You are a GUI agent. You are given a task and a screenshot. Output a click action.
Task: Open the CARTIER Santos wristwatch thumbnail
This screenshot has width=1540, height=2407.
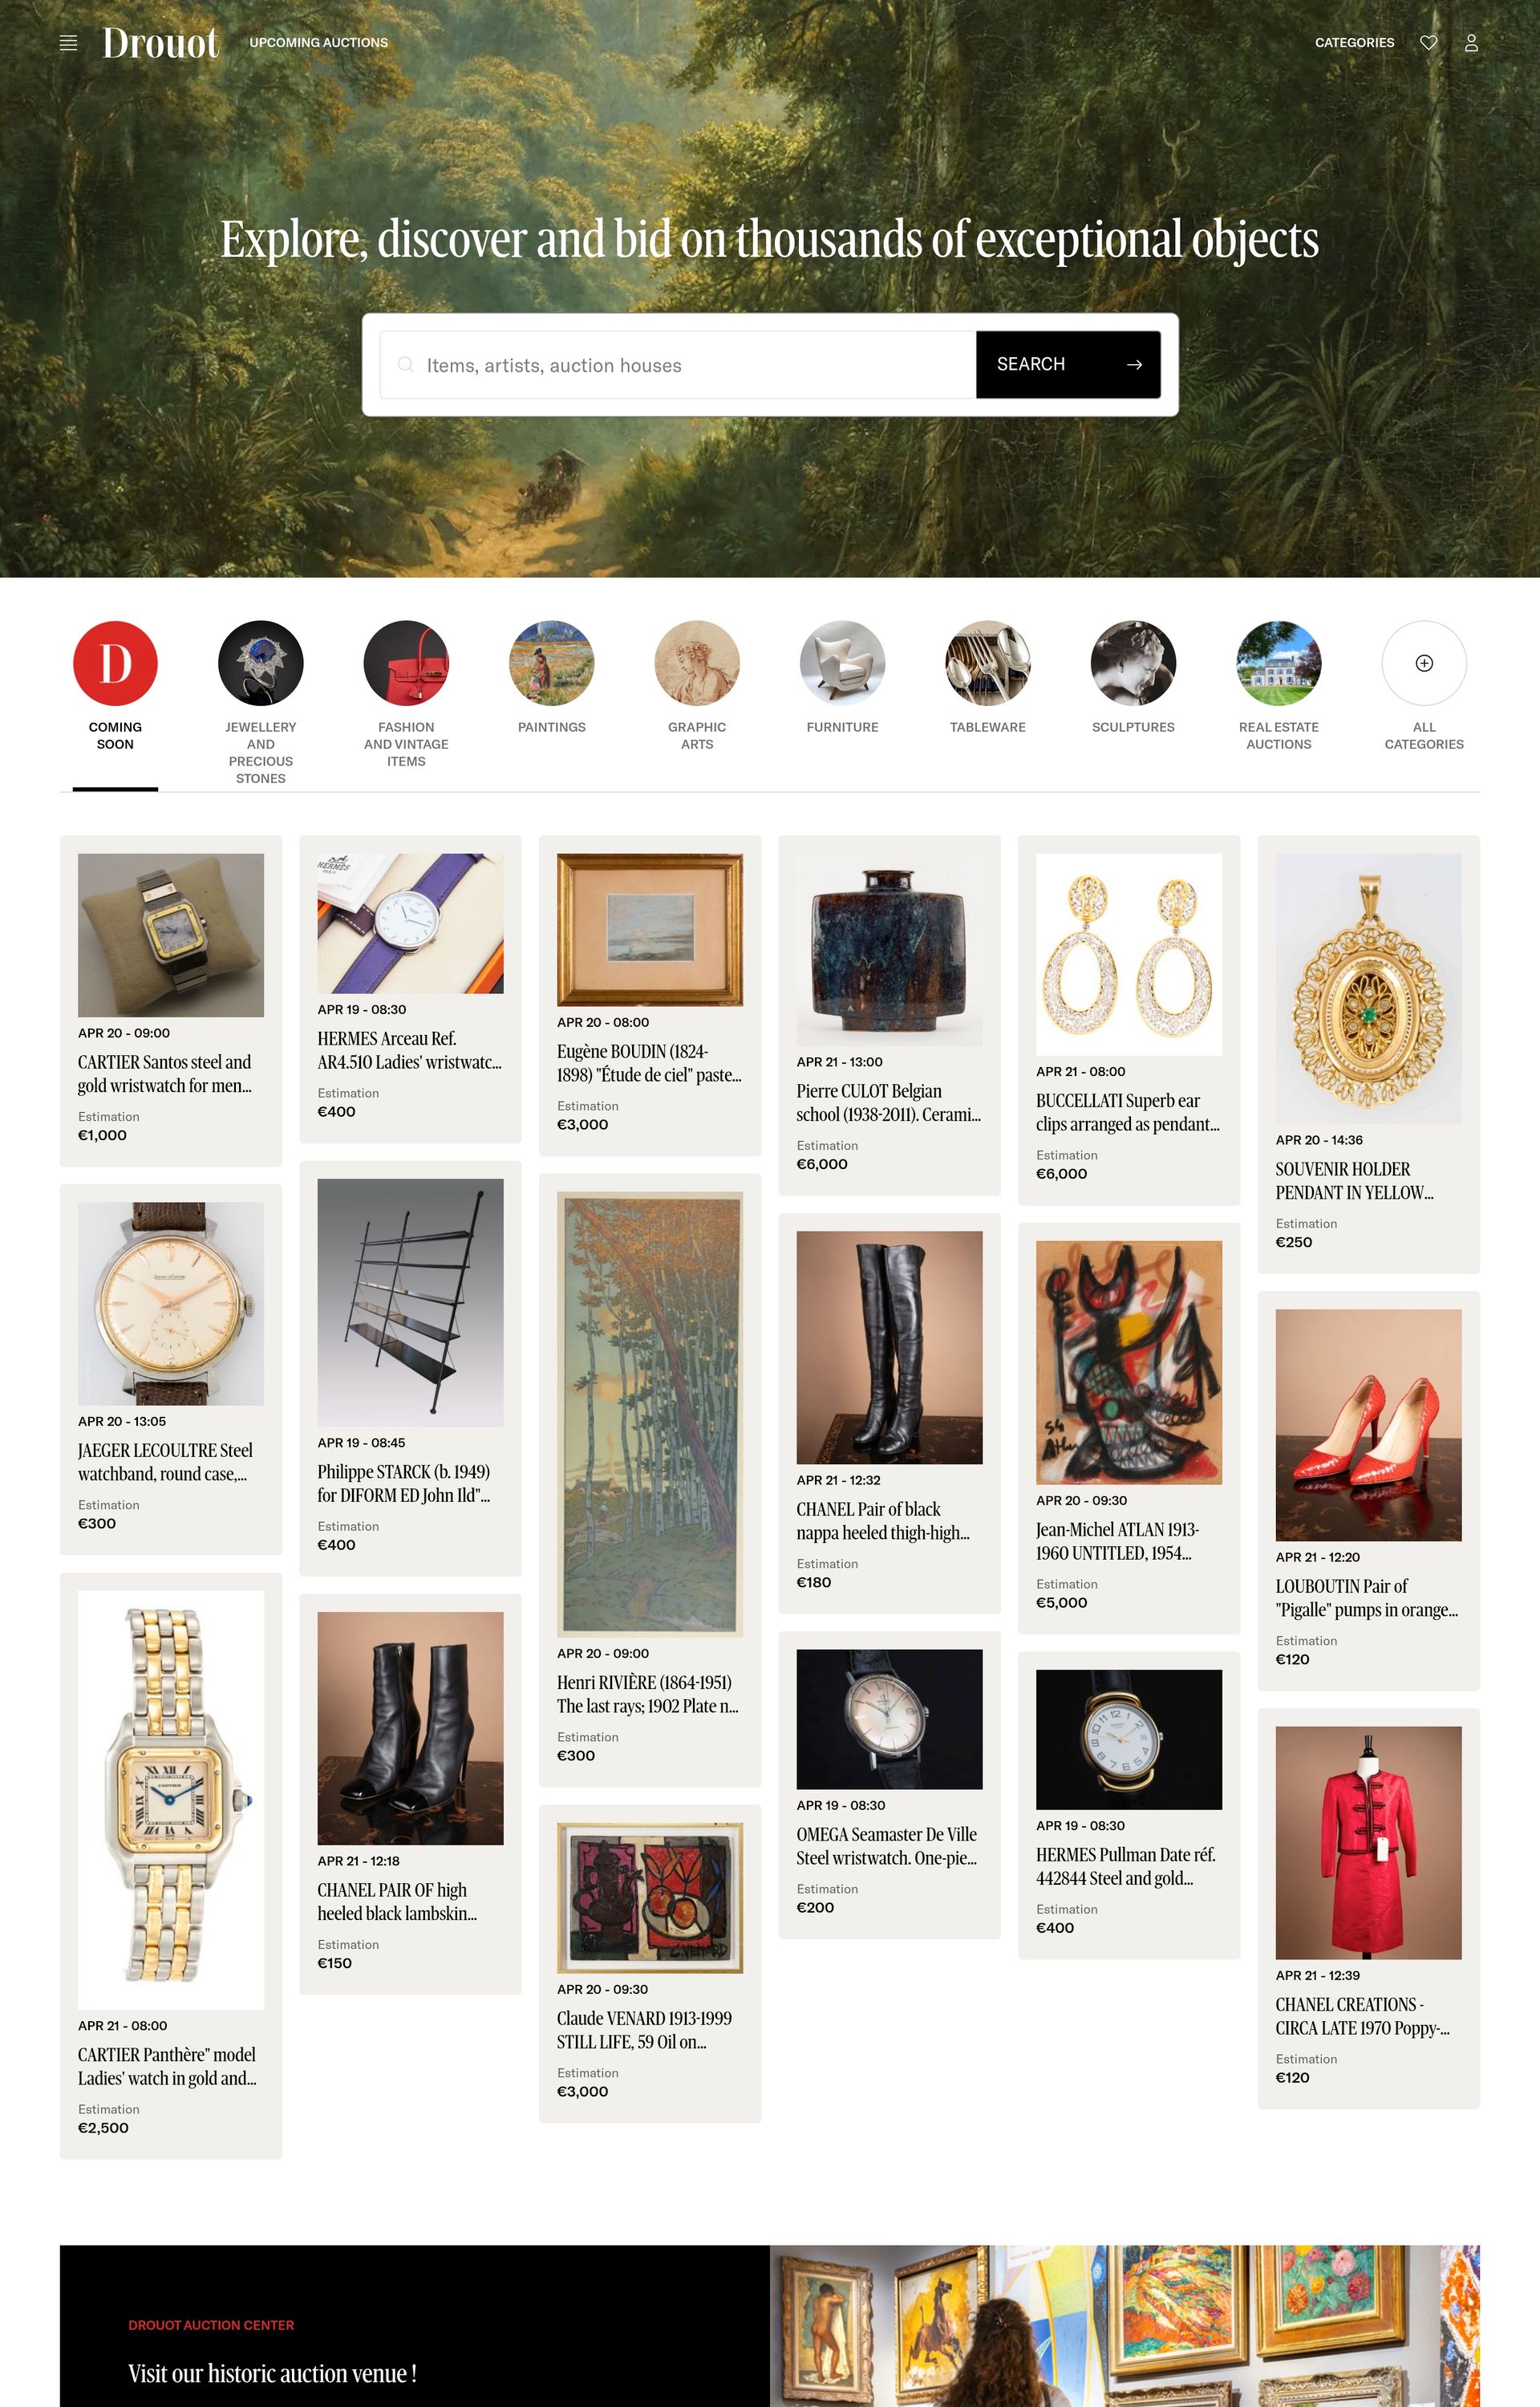pos(171,935)
